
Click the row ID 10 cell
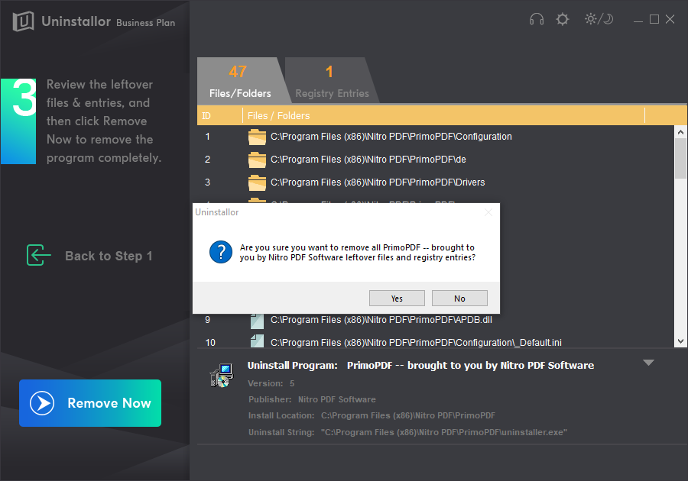210,343
